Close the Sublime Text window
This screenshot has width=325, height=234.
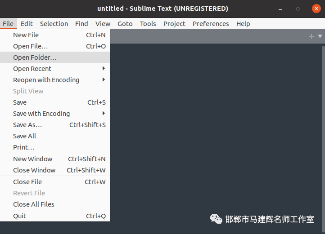pos(316,9)
